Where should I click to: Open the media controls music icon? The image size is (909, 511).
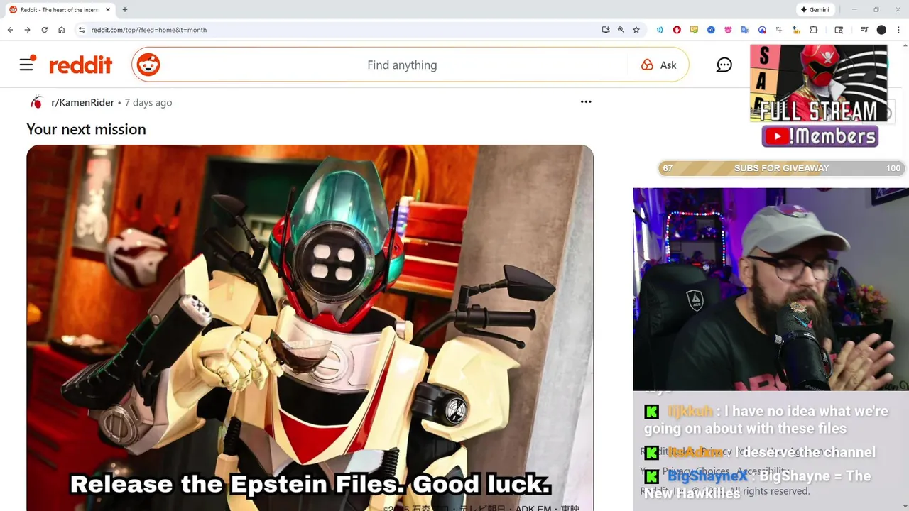864,30
